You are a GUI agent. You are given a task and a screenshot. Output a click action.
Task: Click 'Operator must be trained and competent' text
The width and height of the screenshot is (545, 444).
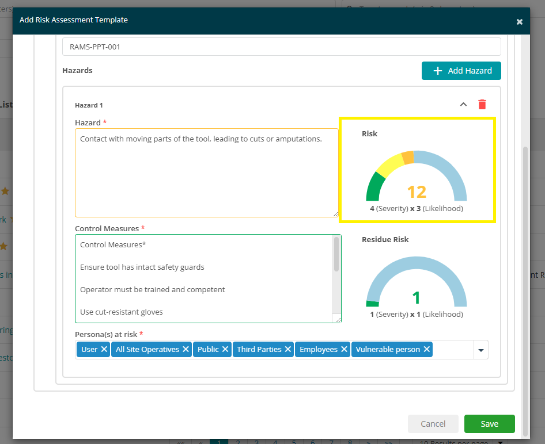click(x=152, y=289)
